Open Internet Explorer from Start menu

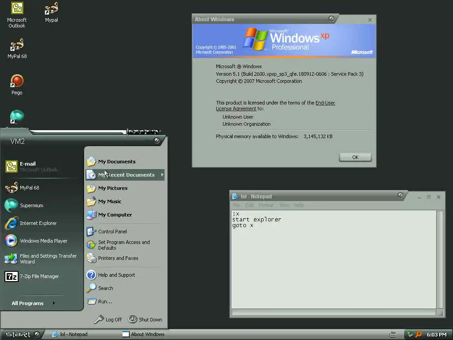click(x=31, y=223)
